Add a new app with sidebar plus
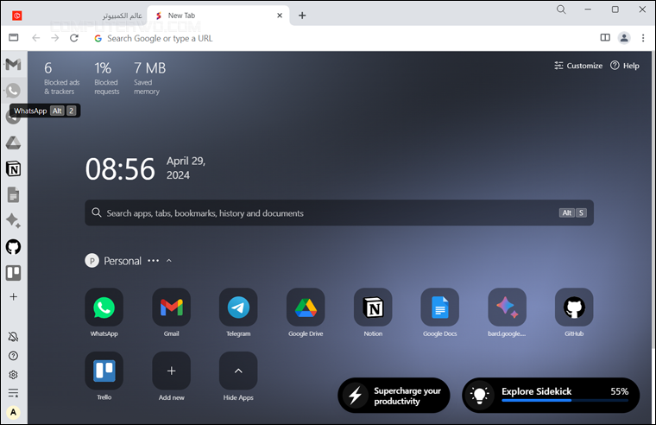The image size is (656, 425). pos(14,297)
